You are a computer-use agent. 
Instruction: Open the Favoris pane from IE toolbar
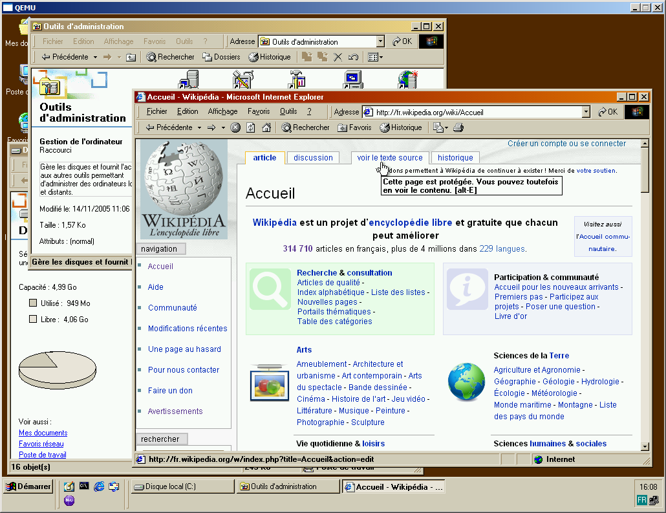(355, 127)
